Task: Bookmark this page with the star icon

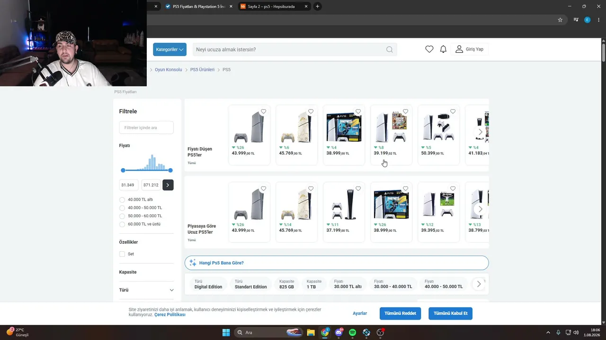Action: pyautogui.click(x=560, y=20)
